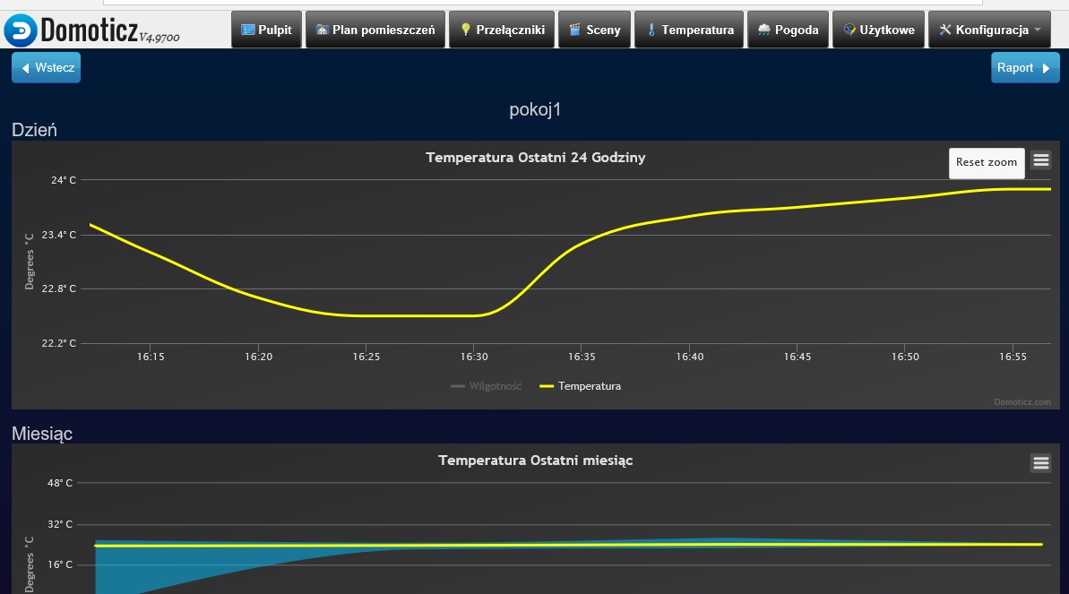Open the monthly chart hamburger menu
Screen dimensions: 1069x594
tap(1040, 462)
